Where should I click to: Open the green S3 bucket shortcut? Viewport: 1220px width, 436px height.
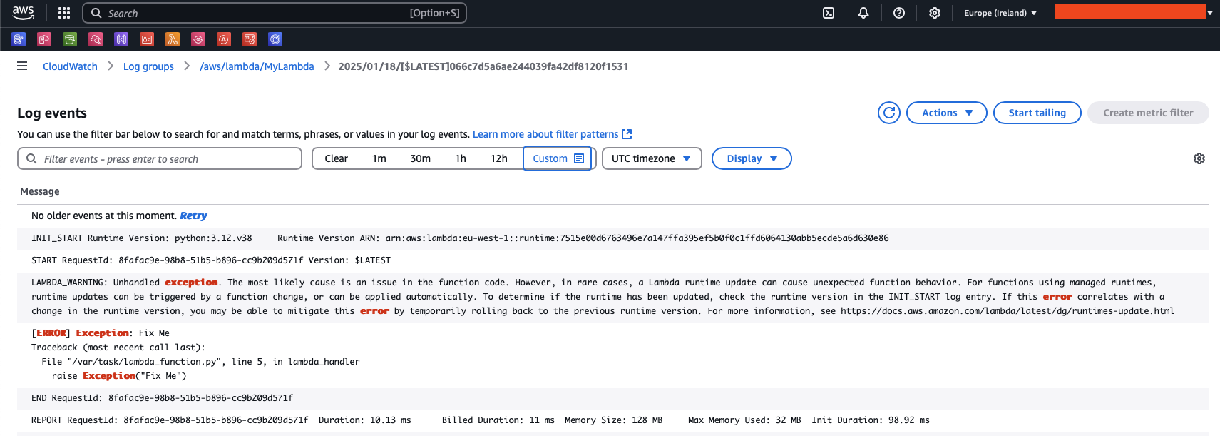tap(70, 39)
